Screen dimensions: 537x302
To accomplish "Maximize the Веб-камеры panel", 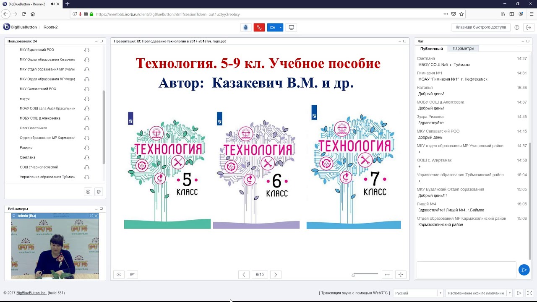I will pos(101,208).
